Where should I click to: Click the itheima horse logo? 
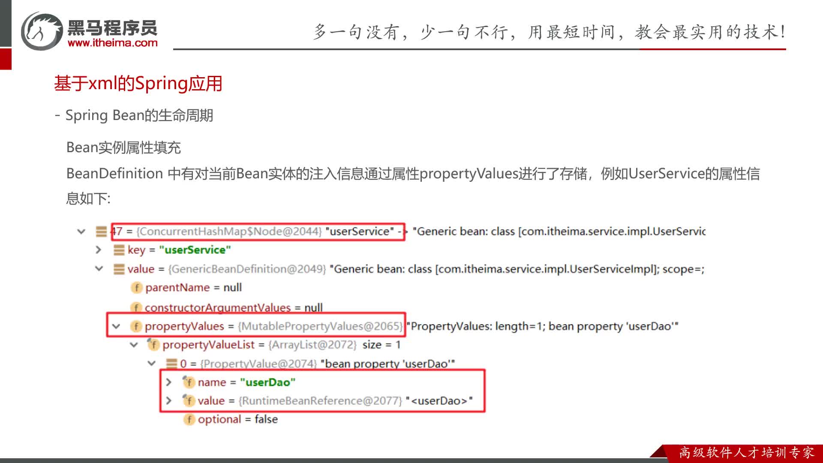coord(42,31)
